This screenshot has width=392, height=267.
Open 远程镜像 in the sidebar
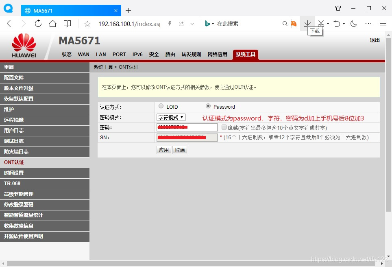45,120
